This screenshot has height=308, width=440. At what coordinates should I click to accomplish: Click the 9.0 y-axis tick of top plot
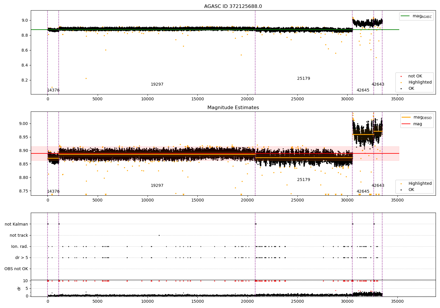[x=25, y=20]
